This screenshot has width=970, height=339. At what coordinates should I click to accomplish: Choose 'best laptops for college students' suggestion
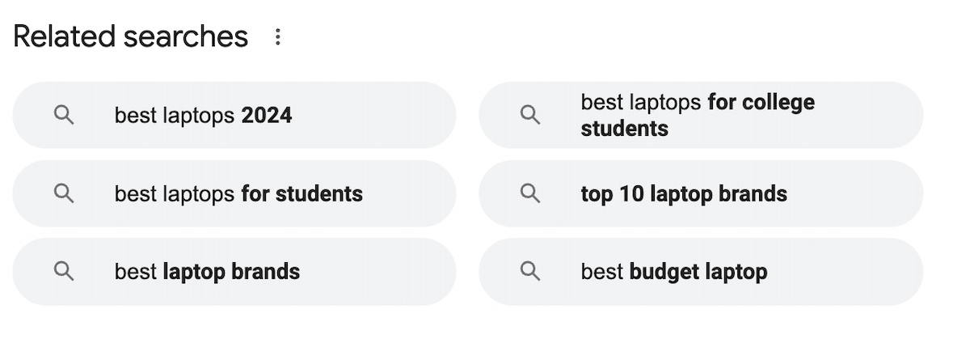[x=697, y=115]
